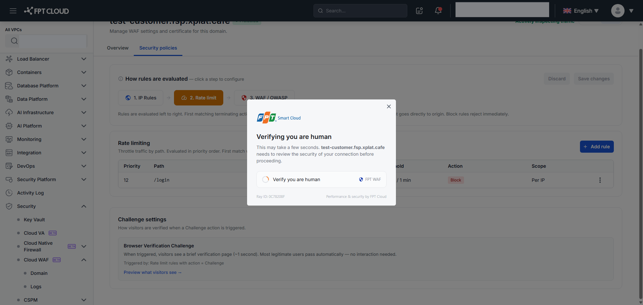Expand the CSPM menu chevron

pyautogui.click(x=84, y=300)
